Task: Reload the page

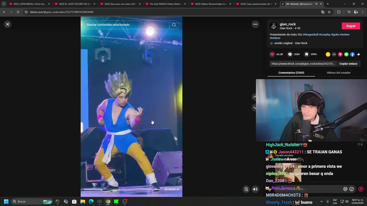Action: pyautogui.click(x=18, y=12)
